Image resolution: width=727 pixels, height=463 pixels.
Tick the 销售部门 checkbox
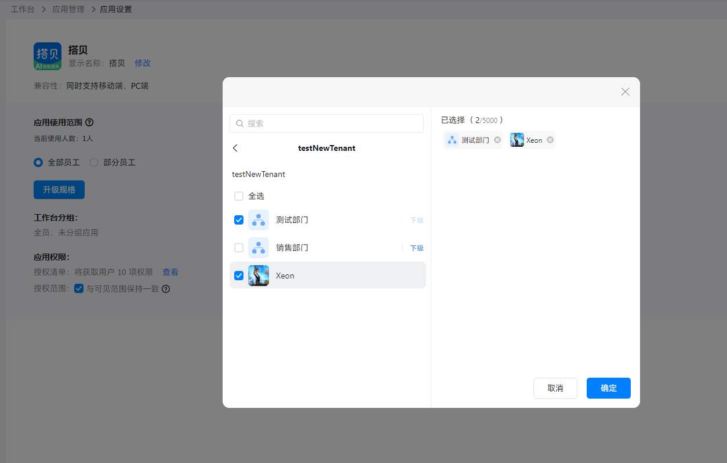click(239, 248)
